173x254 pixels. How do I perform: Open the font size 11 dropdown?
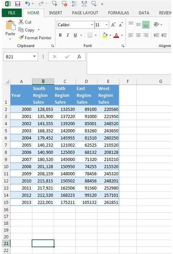[107, 25]
